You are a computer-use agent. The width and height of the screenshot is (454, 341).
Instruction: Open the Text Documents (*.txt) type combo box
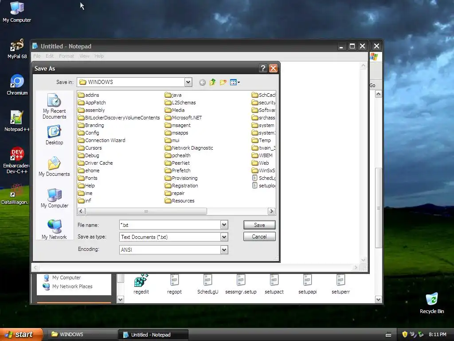pos(174,237)
